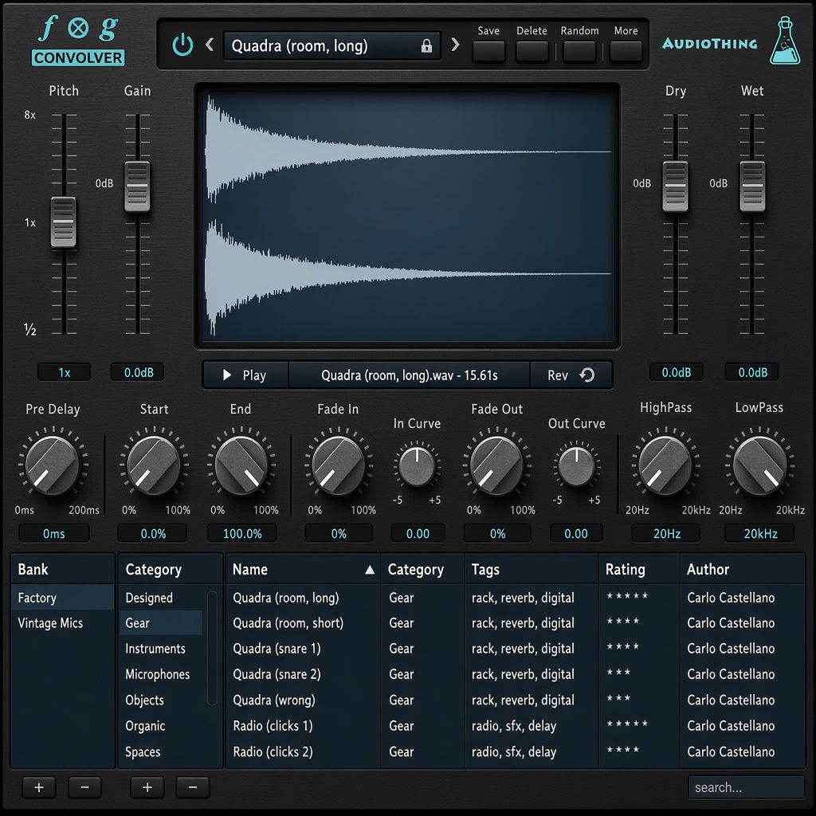Select the Vintage Mics bank
Screen dimensions: 816x816
tap(62, 623)
